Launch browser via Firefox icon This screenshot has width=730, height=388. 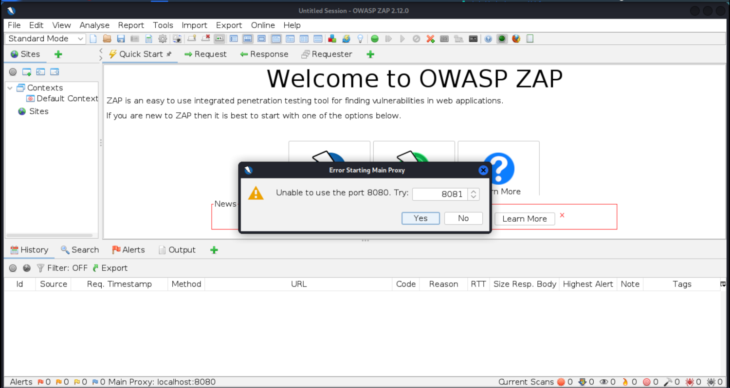(x=516, y=38)
